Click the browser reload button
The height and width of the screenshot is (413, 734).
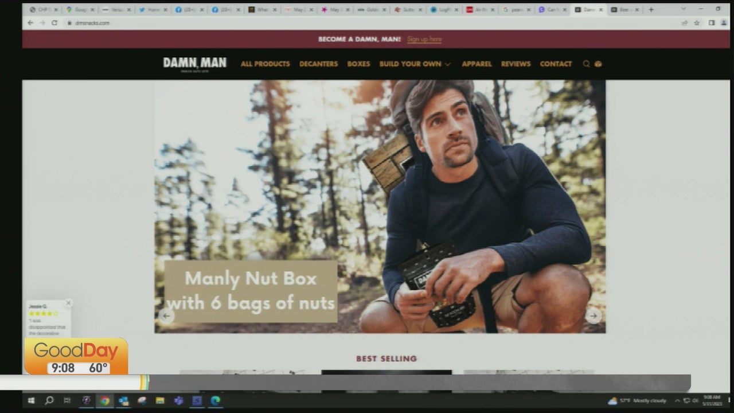click(x=54, y=23)
